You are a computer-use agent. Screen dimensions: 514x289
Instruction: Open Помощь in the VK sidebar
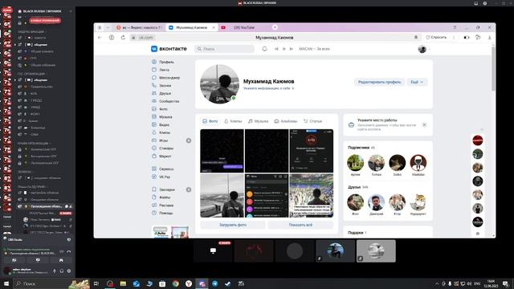tap(162, 214)
